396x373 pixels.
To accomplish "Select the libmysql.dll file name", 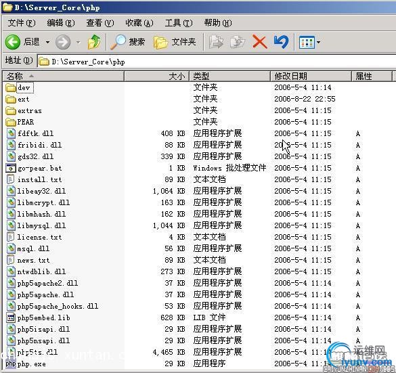I will click(x=41, y=225).
